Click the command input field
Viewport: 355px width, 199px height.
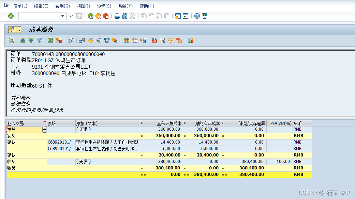tap(39, 16)
